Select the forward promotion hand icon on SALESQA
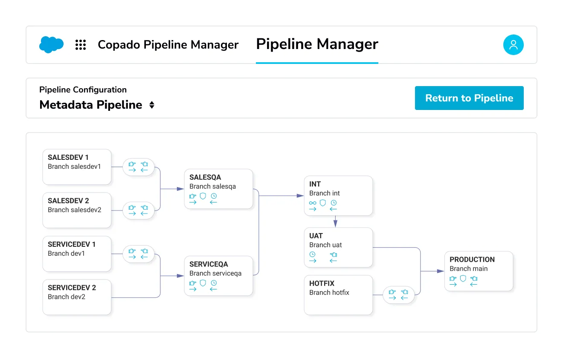Image resolution: width=563 pixels, height=358 pixels. (x=193, y=196)
